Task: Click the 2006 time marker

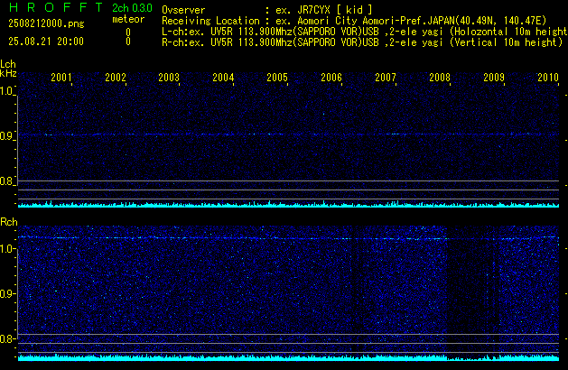Action: (331, 78)
